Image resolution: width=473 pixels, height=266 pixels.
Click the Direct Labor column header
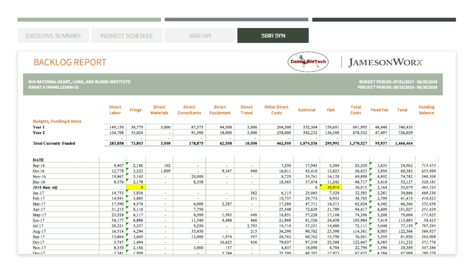(115, 110)
